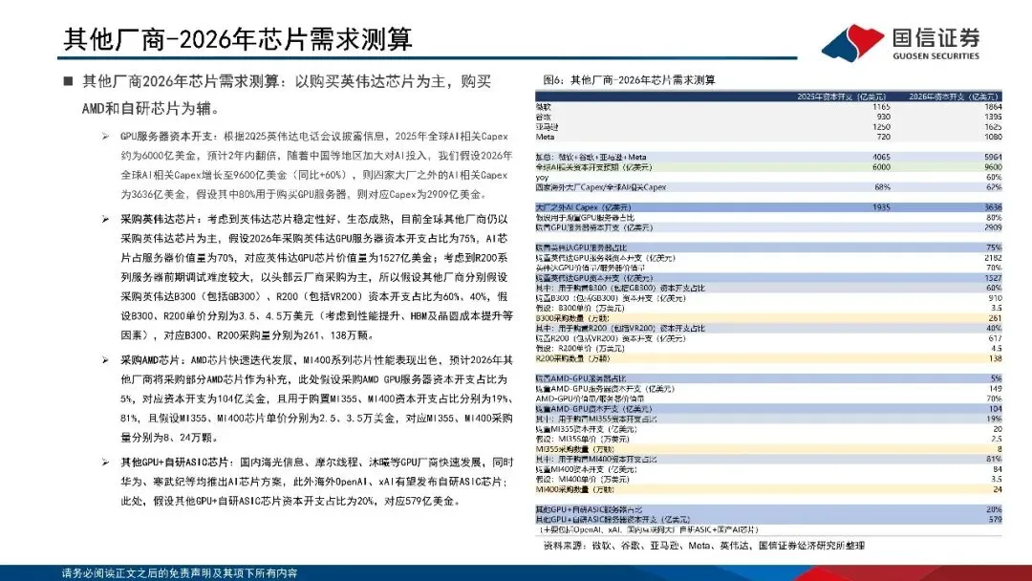Click the Meta row label in the table
This screenshot has width=1032, height=581.
(545, 137)
